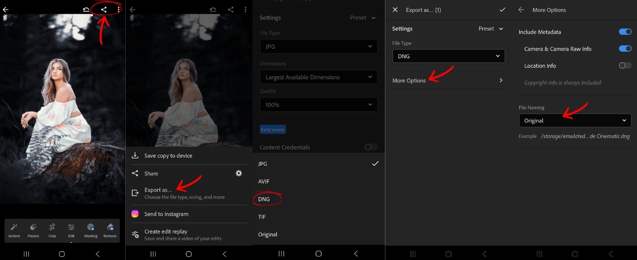Toggle the Include Metadata switch
Viewport: 637px width, 260px height.
click(625, 32)
